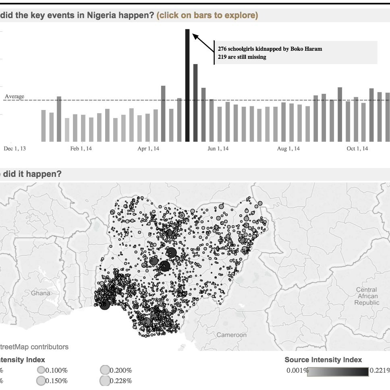
Task: Click the schoolgirls kidnapped annotation box
Action: 296,53
